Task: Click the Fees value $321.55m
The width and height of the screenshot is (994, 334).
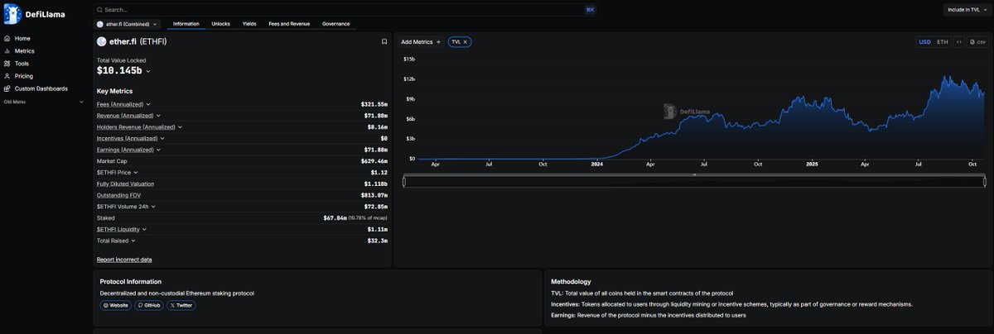Action: click(x=374, y=104)
